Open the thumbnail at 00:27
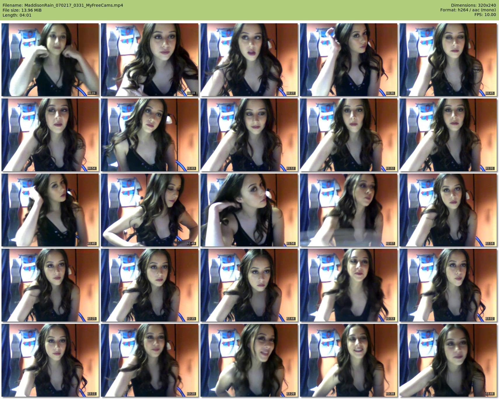Viewport: 499px width, 399px height. pyautogui.click(x=249, y=60)
